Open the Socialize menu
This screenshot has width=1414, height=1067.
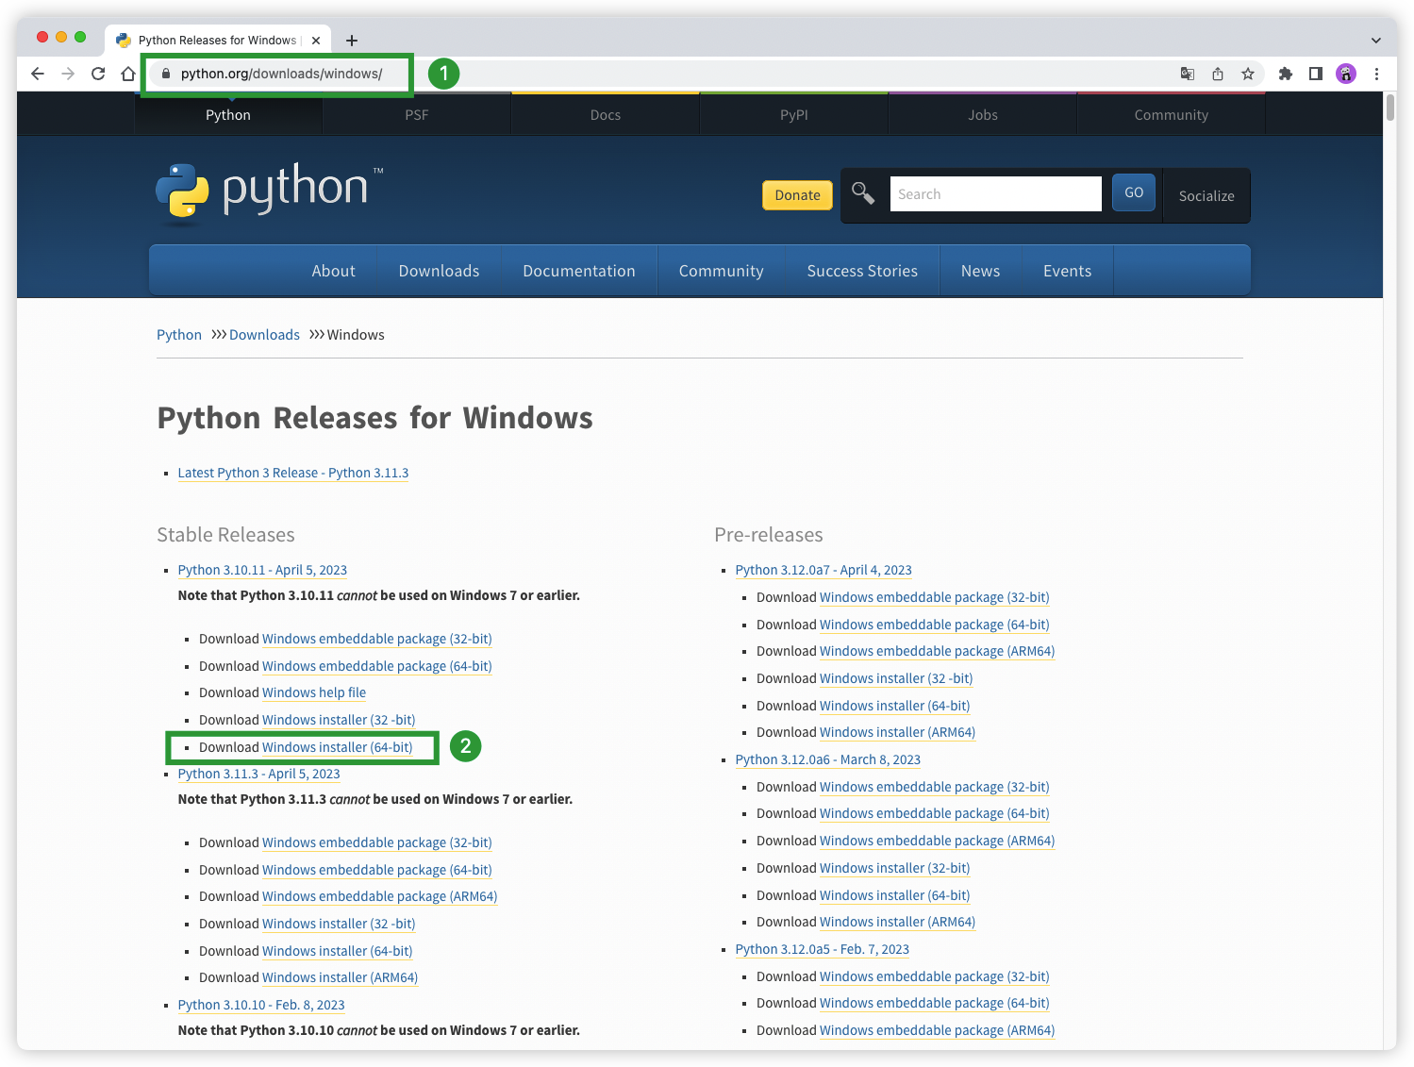pos(1206,195)
